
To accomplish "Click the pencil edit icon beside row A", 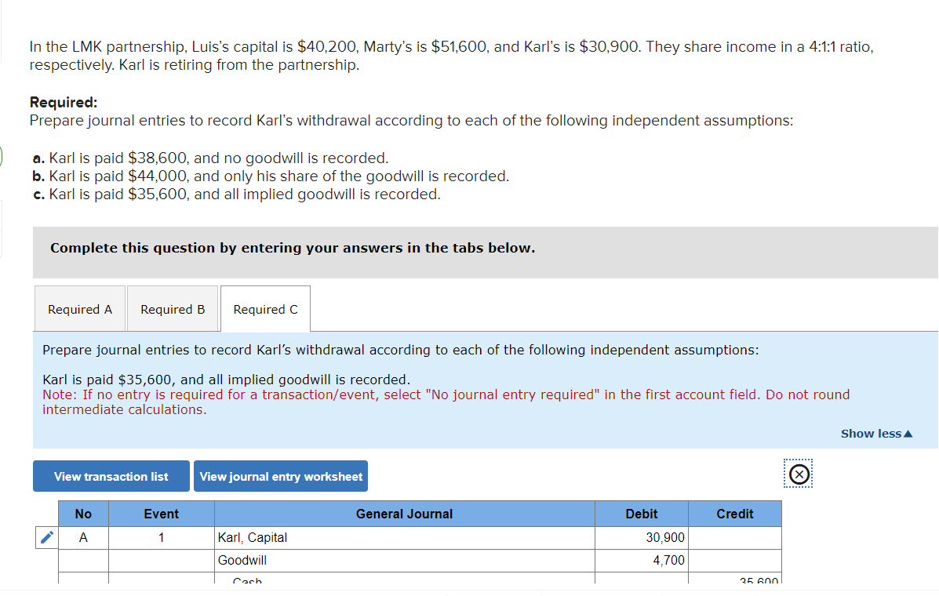I will click(x=46, y=537).
